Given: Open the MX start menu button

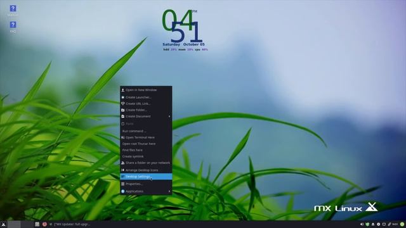Looking at the screenshot, I should click(x=4, y=224).
